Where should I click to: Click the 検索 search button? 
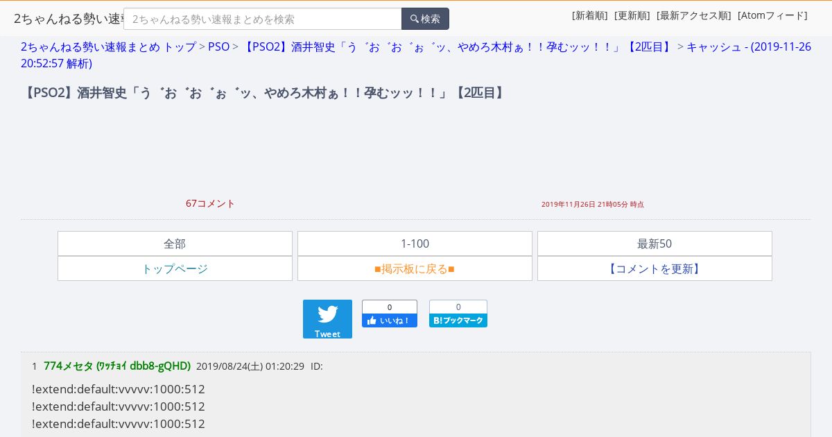[x=425, y=19]
